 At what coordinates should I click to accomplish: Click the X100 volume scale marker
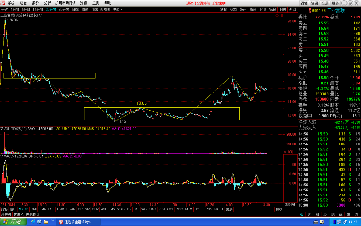(288, 152)
